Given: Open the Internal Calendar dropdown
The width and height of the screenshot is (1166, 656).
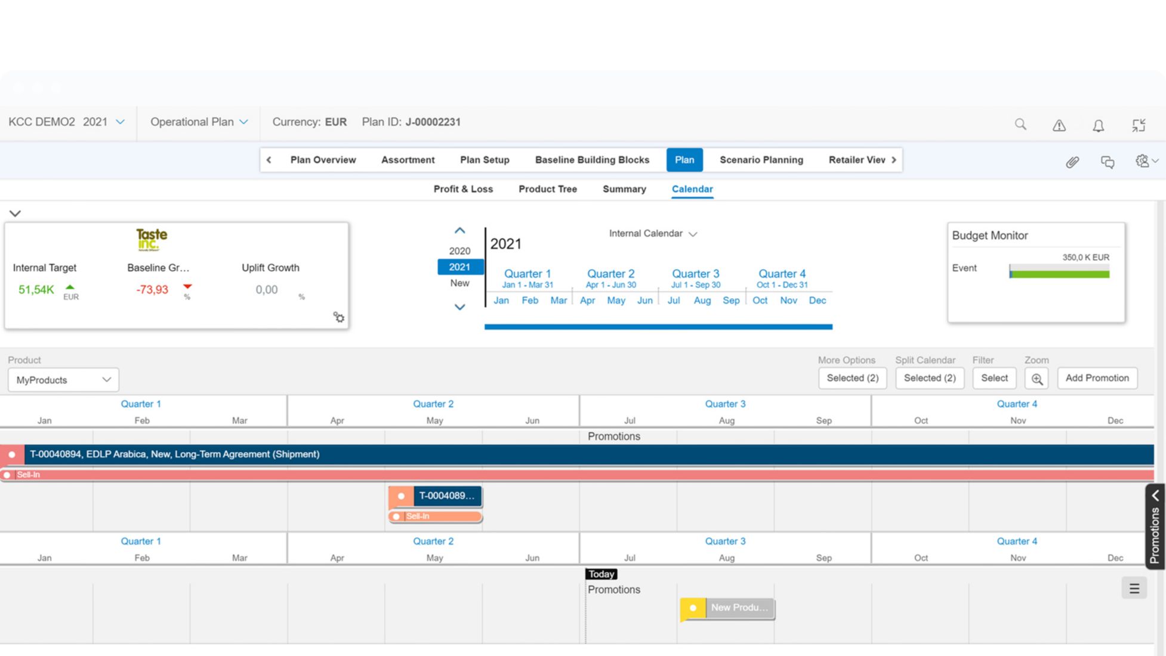Looking at the screenshot, I should pyautogui.click(x=653, y=234).
